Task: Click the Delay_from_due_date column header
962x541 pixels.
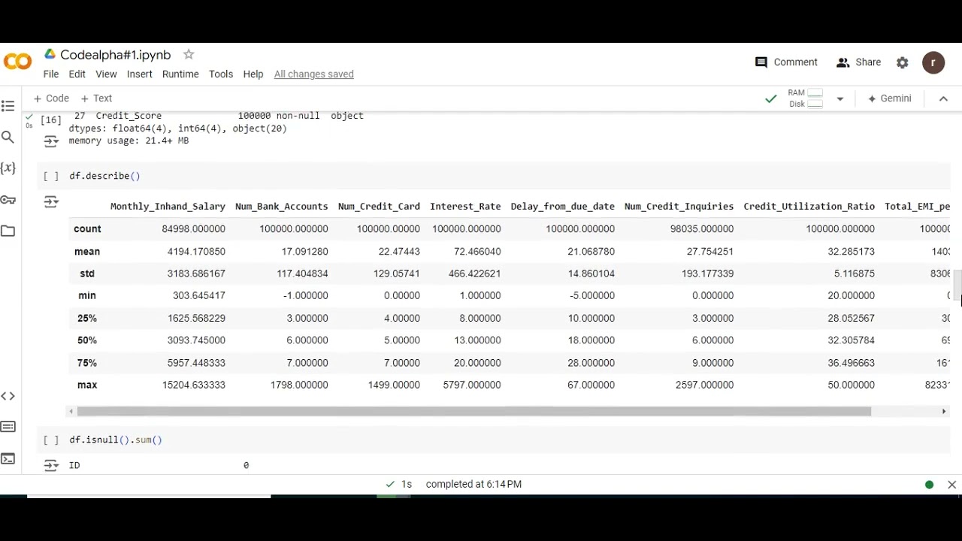Action: tap(563, 207)
